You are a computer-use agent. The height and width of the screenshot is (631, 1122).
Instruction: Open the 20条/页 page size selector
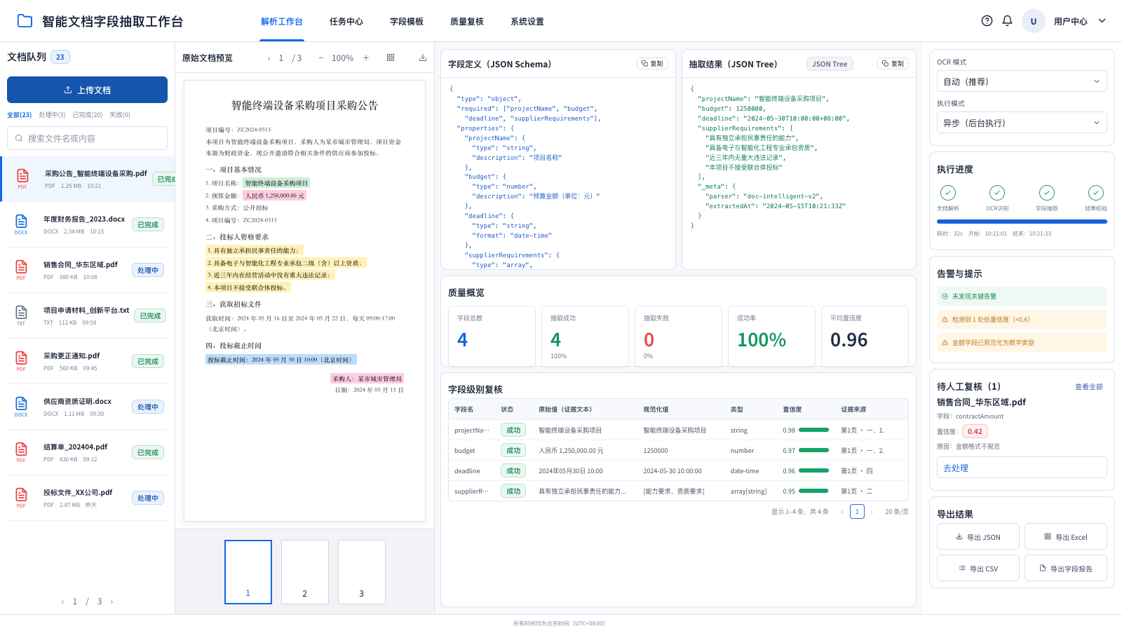(896, 512)
